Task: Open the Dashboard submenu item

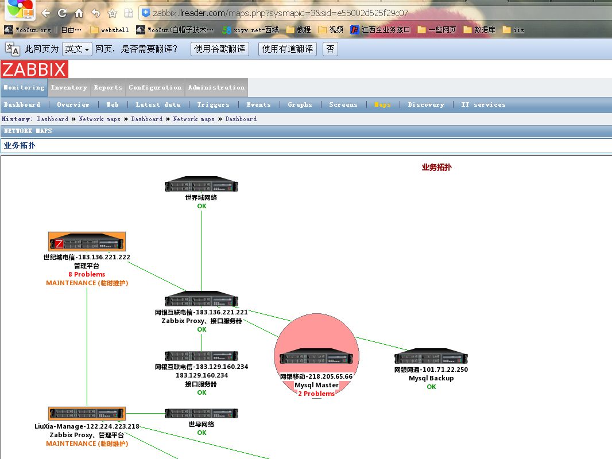Action: (x=22, y=104)
